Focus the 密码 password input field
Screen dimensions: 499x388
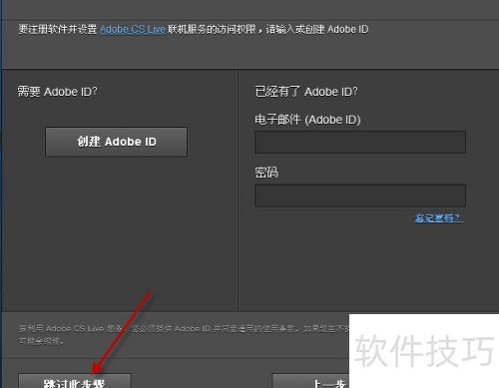click(360, 196)
